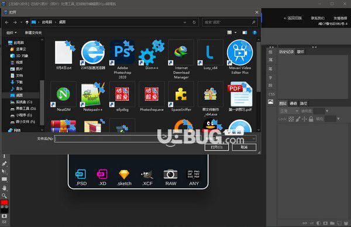Viewport: 351px width, 227px height.
Task: Open the organize dropdown menu
Action: (11, 33)
